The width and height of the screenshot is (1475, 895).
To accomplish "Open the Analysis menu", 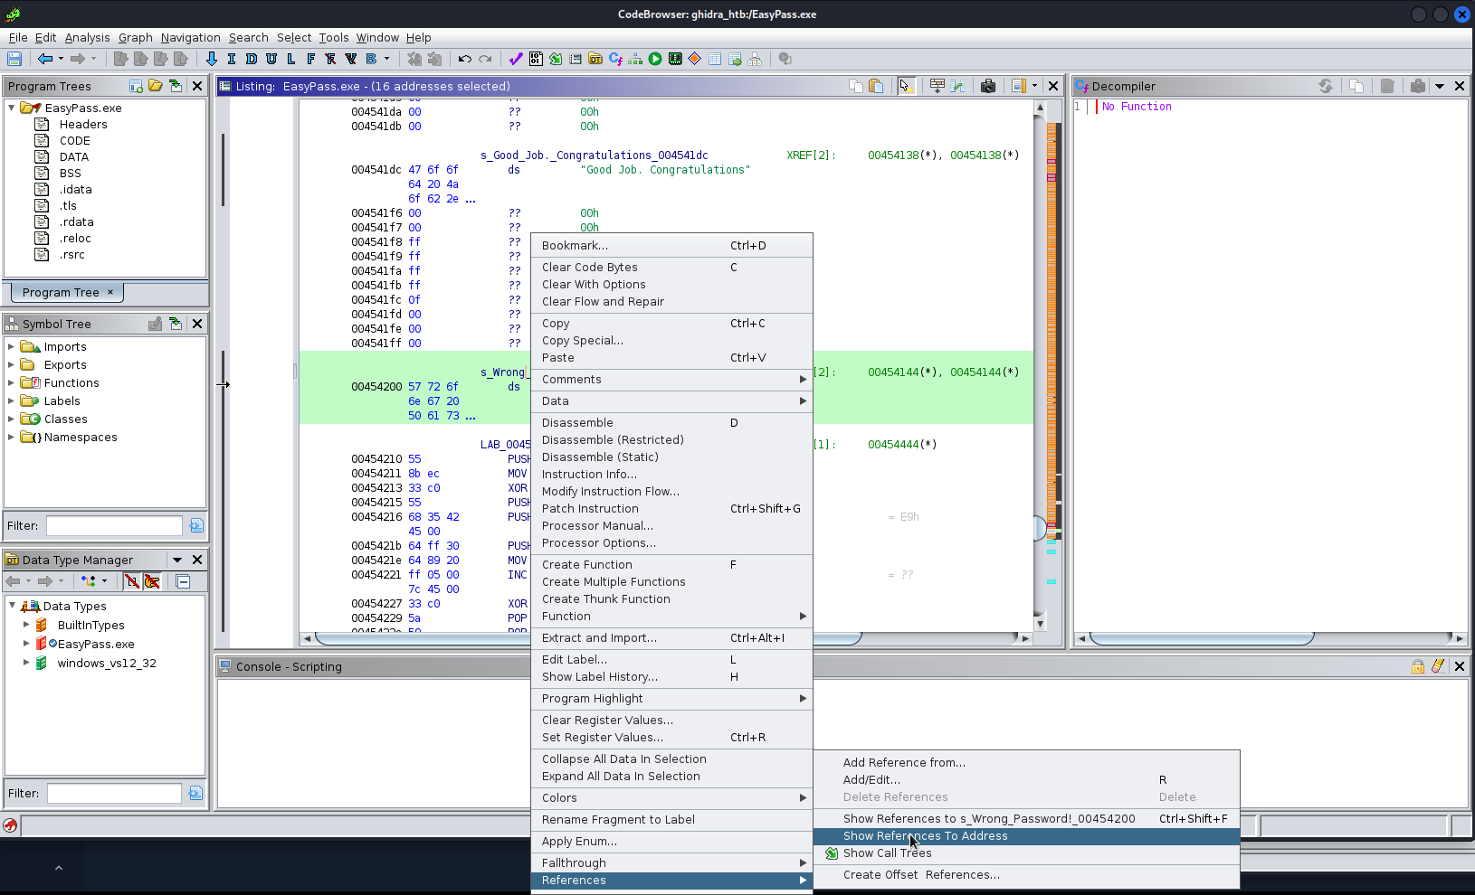I will 87,37.
